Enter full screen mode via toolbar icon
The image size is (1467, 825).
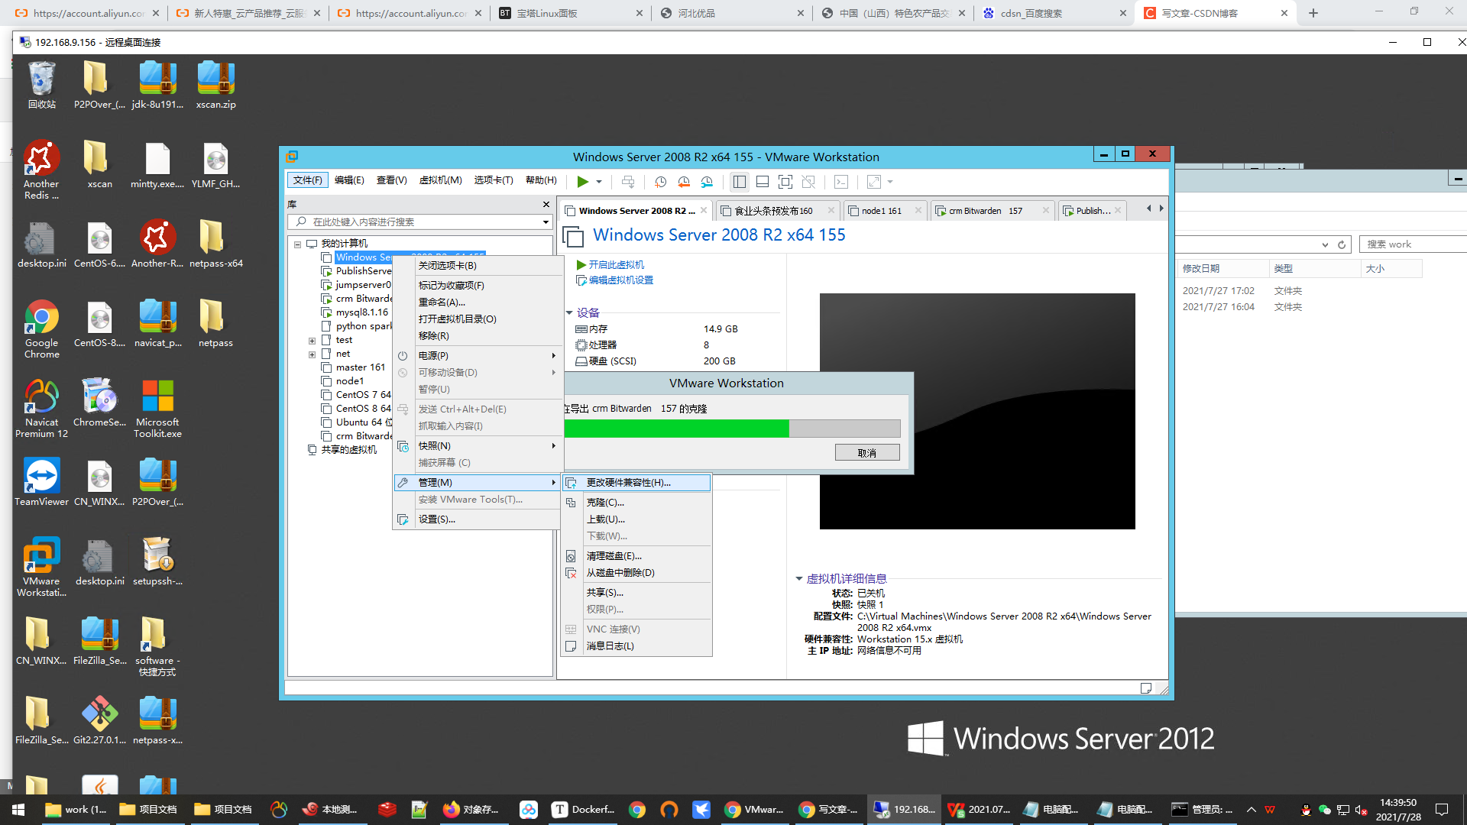(785, 182)
